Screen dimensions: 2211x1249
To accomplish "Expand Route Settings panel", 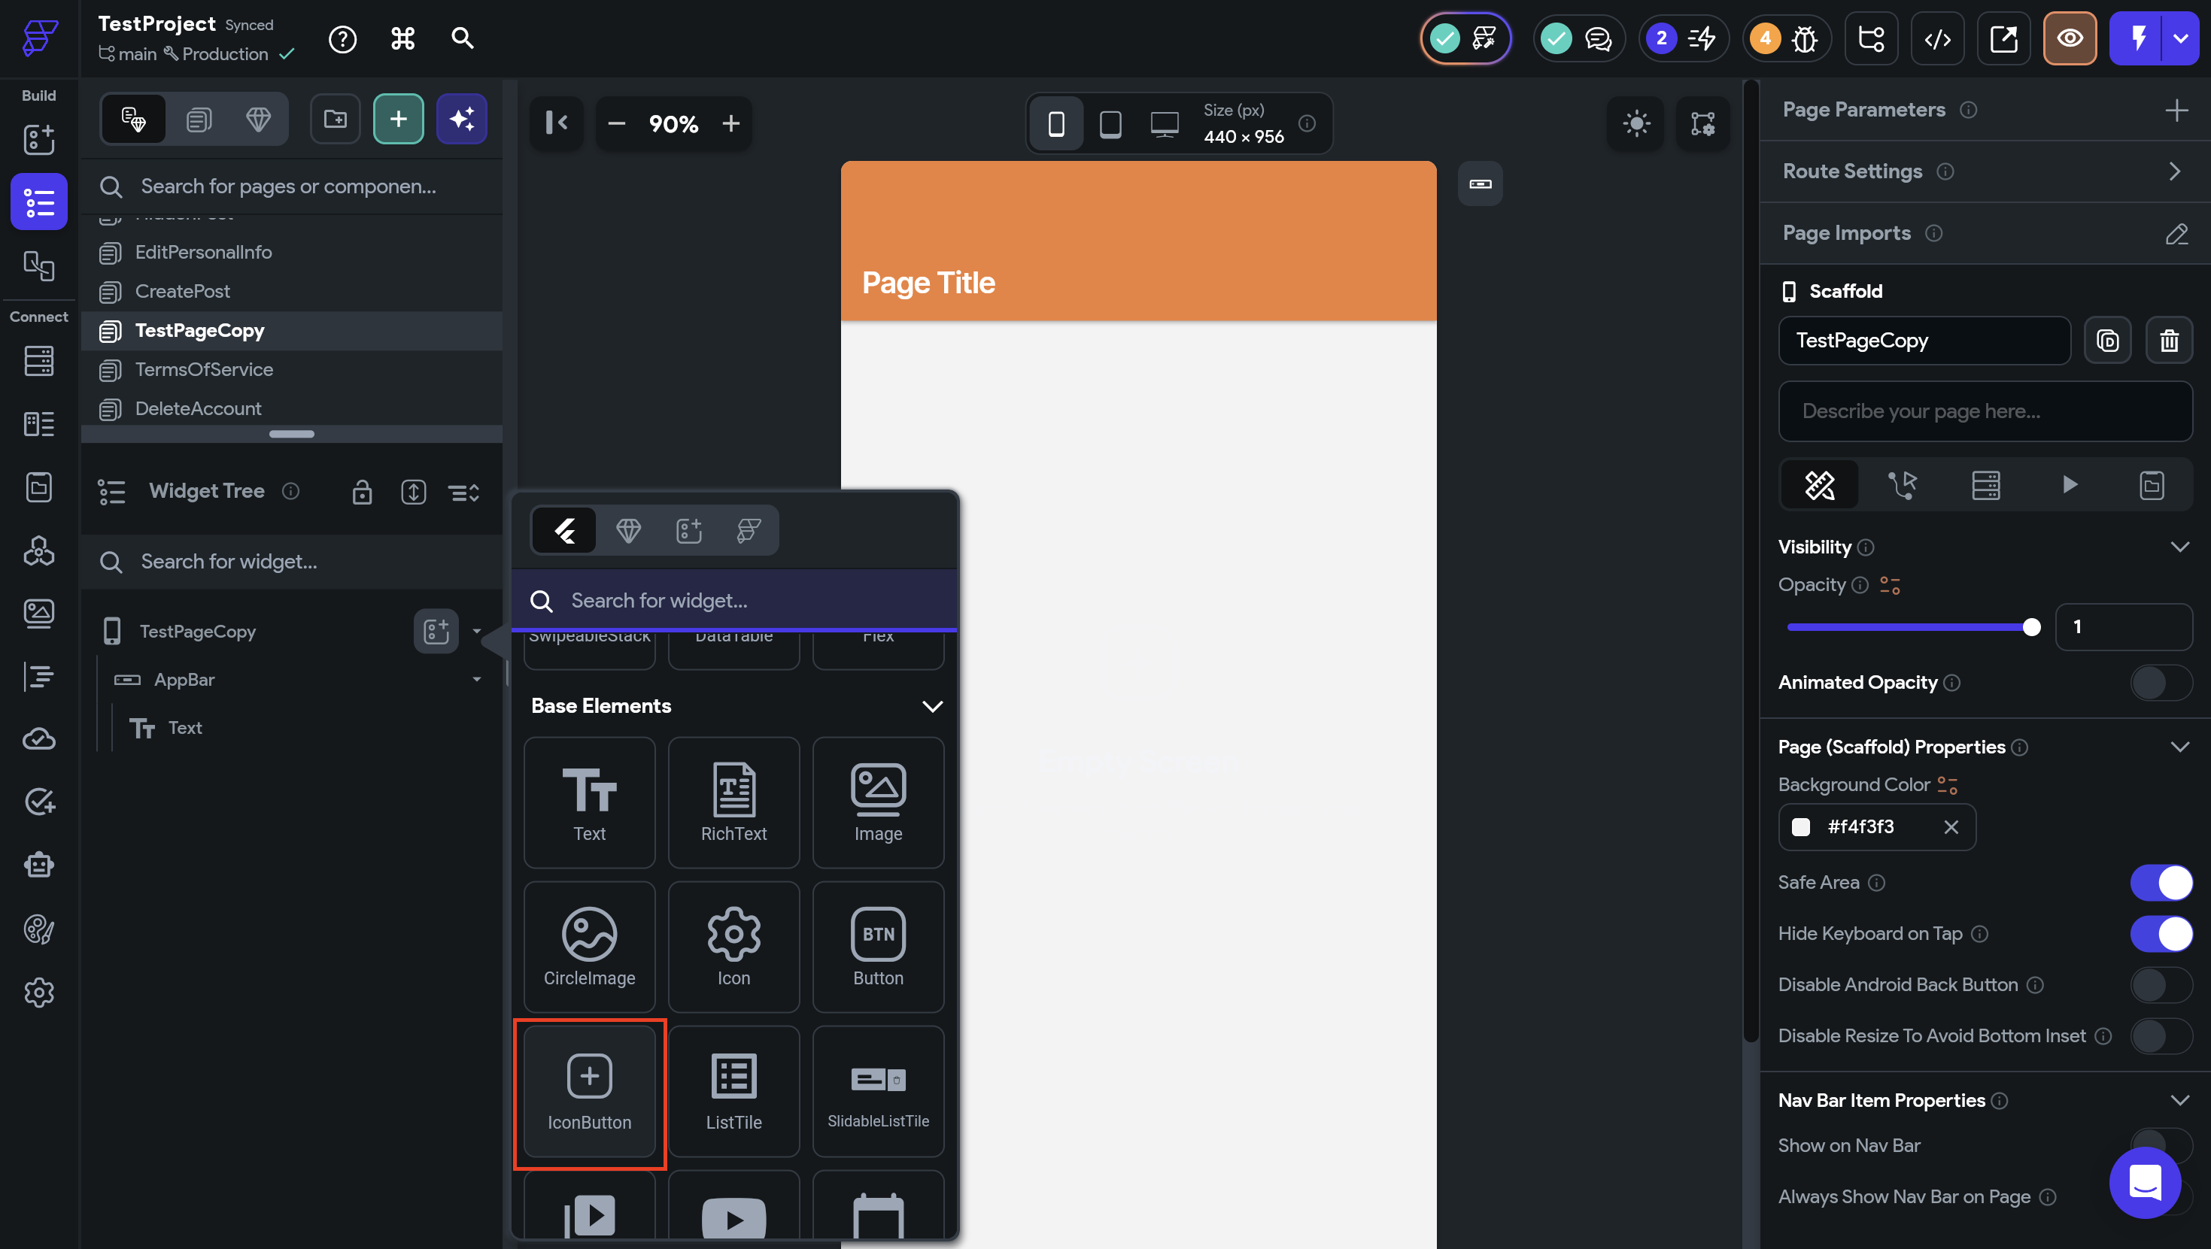I will click(x=2174, y=171).
